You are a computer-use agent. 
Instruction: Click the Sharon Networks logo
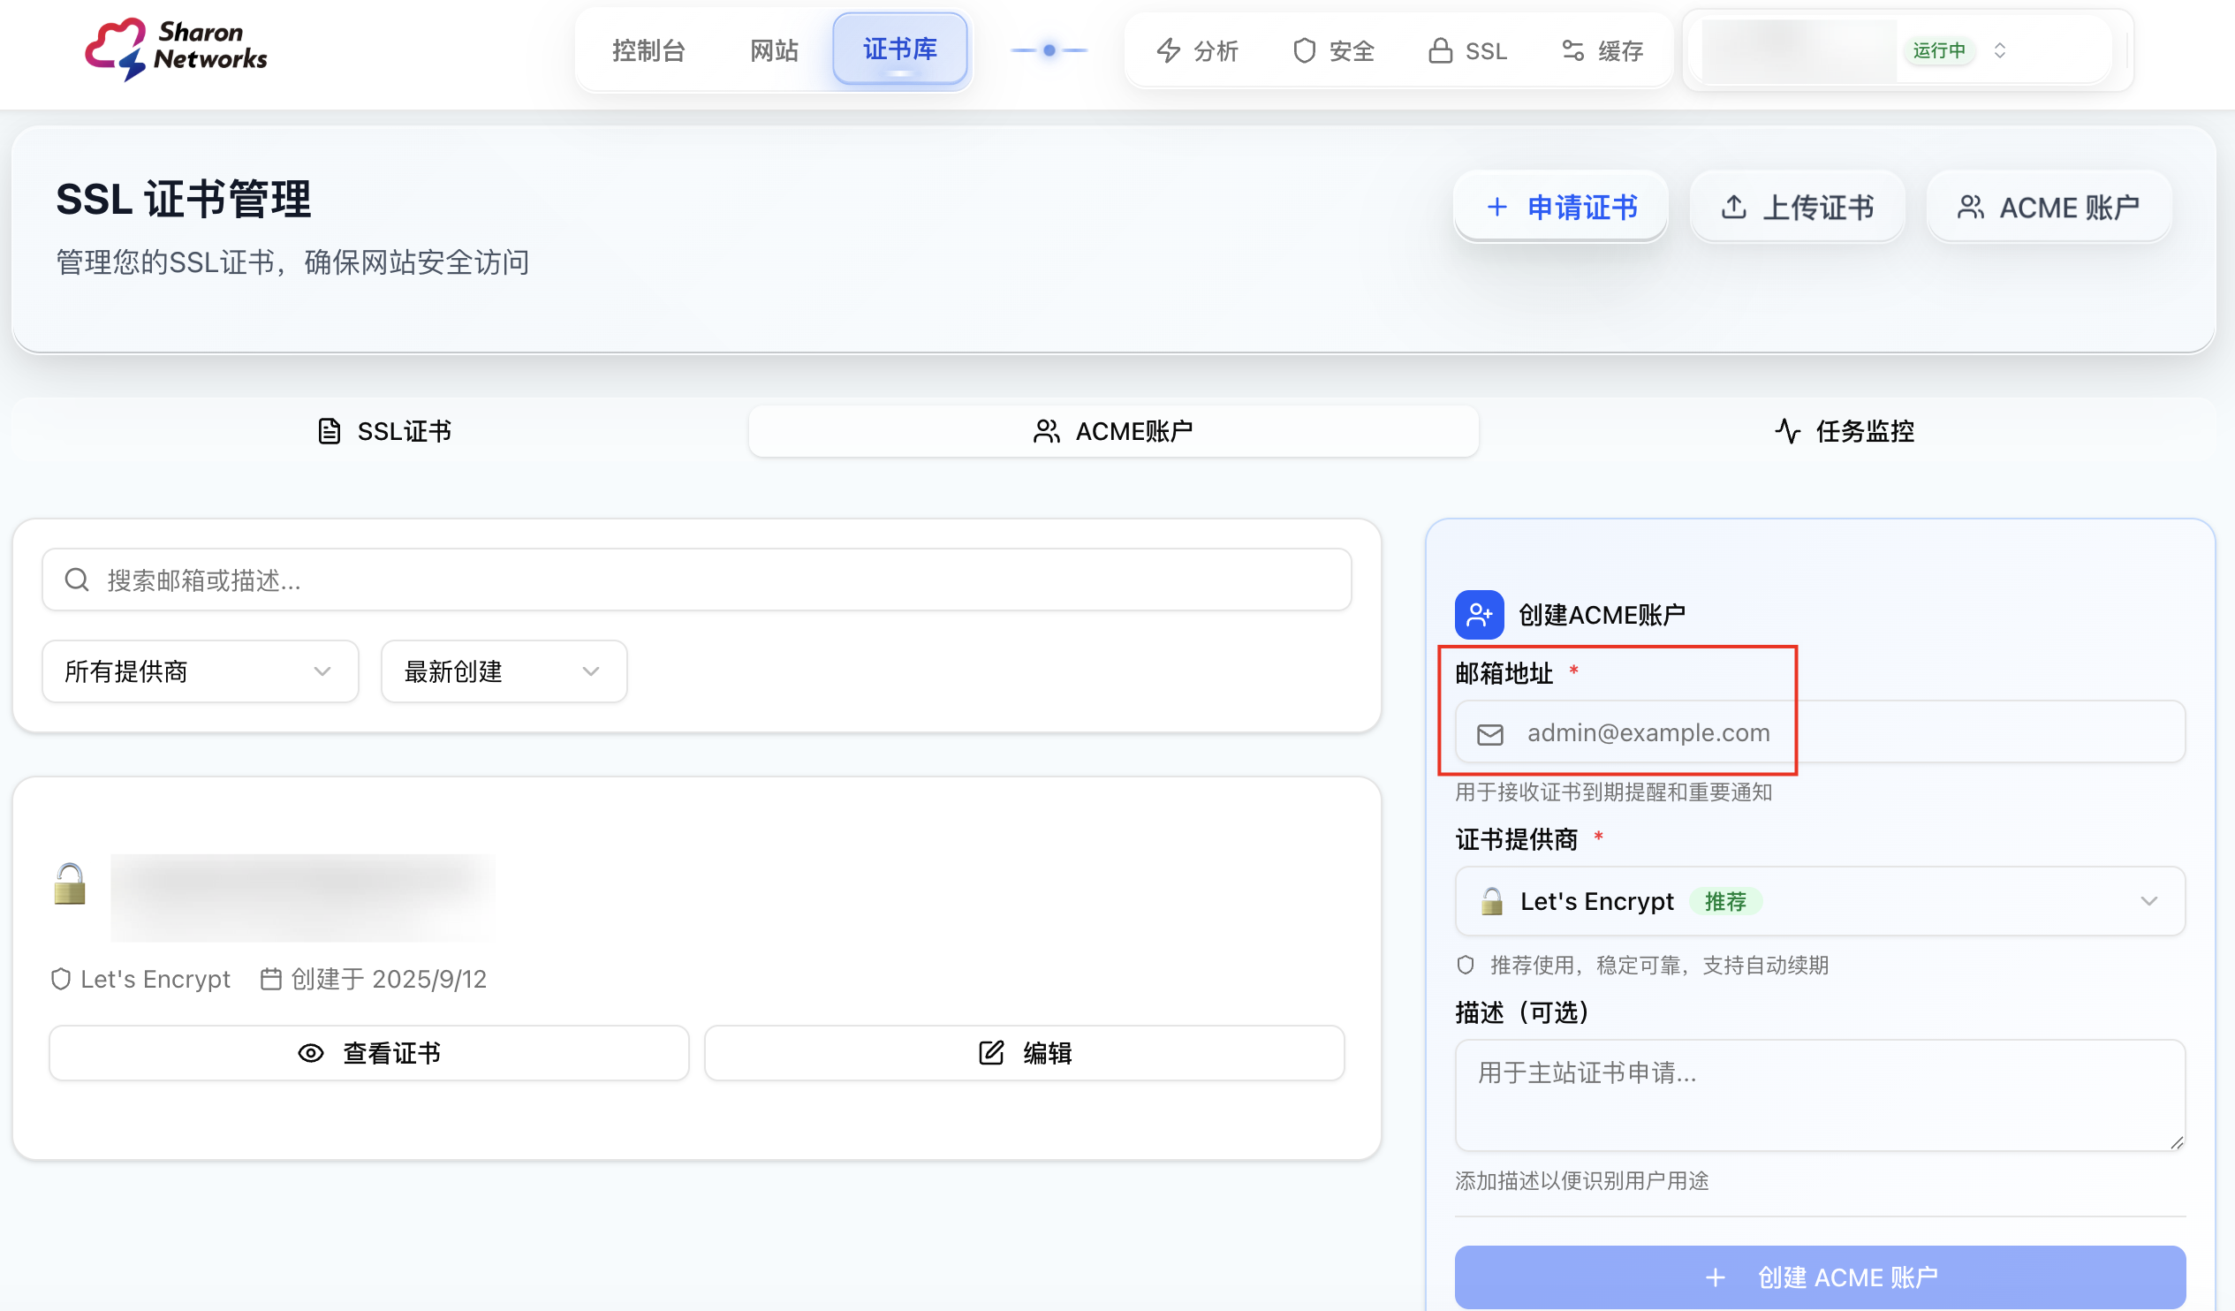[x=176, y=49]
